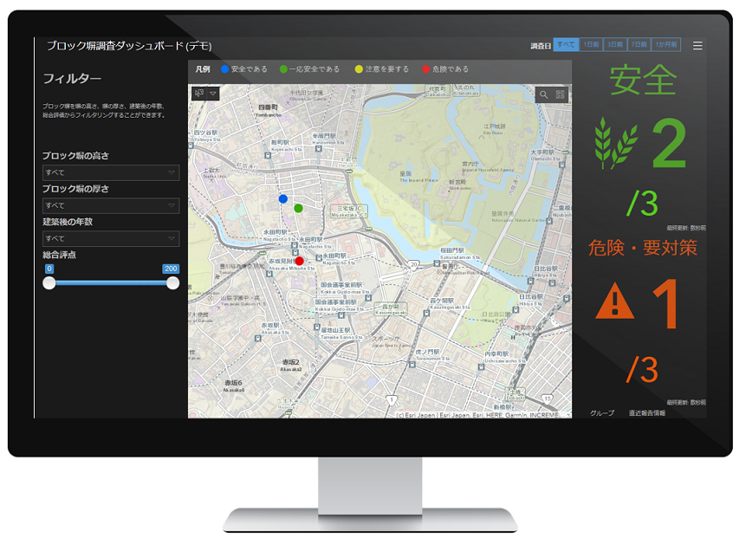The height and width of the screenshot is (544, 746).
Task: Select the 1日前 survey date filter
Action: pyautogui.click(x=591, y=45)
